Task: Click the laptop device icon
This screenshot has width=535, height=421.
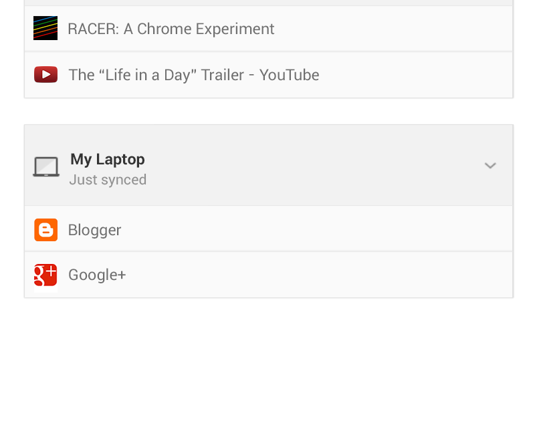Action: tap(46, 166)
